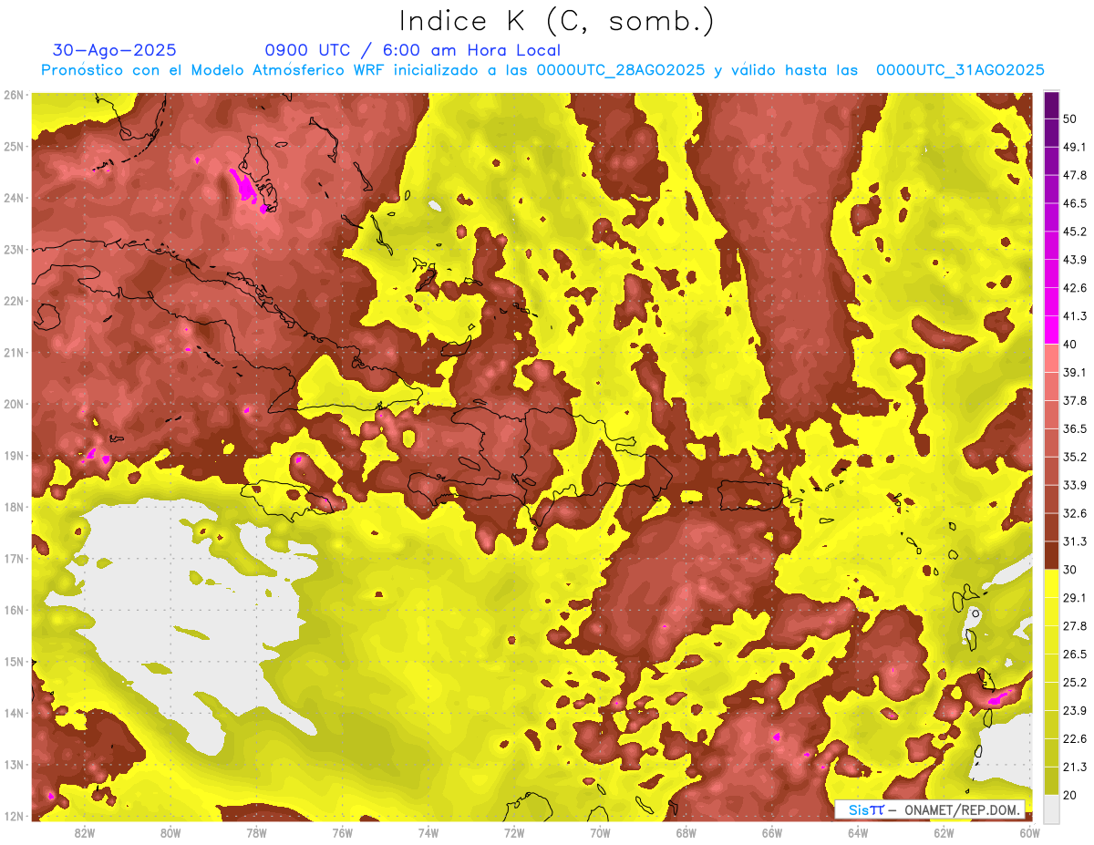Click the '60W' longitude label
1094x845 pixels.
pos(1029,832)
